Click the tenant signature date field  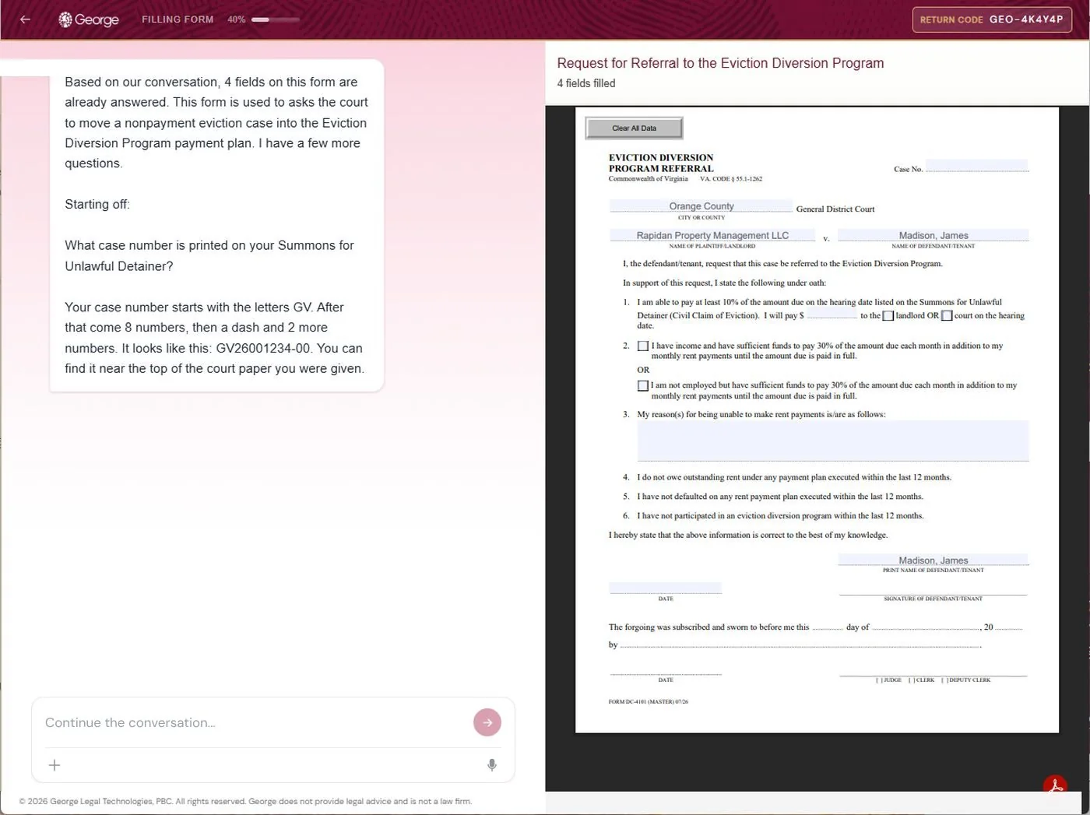point(665,588)
